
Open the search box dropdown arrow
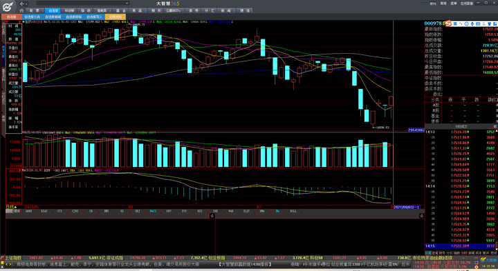coord(127,3)
